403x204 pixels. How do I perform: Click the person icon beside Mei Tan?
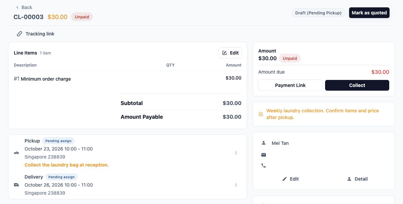click(x=264, y=143)
